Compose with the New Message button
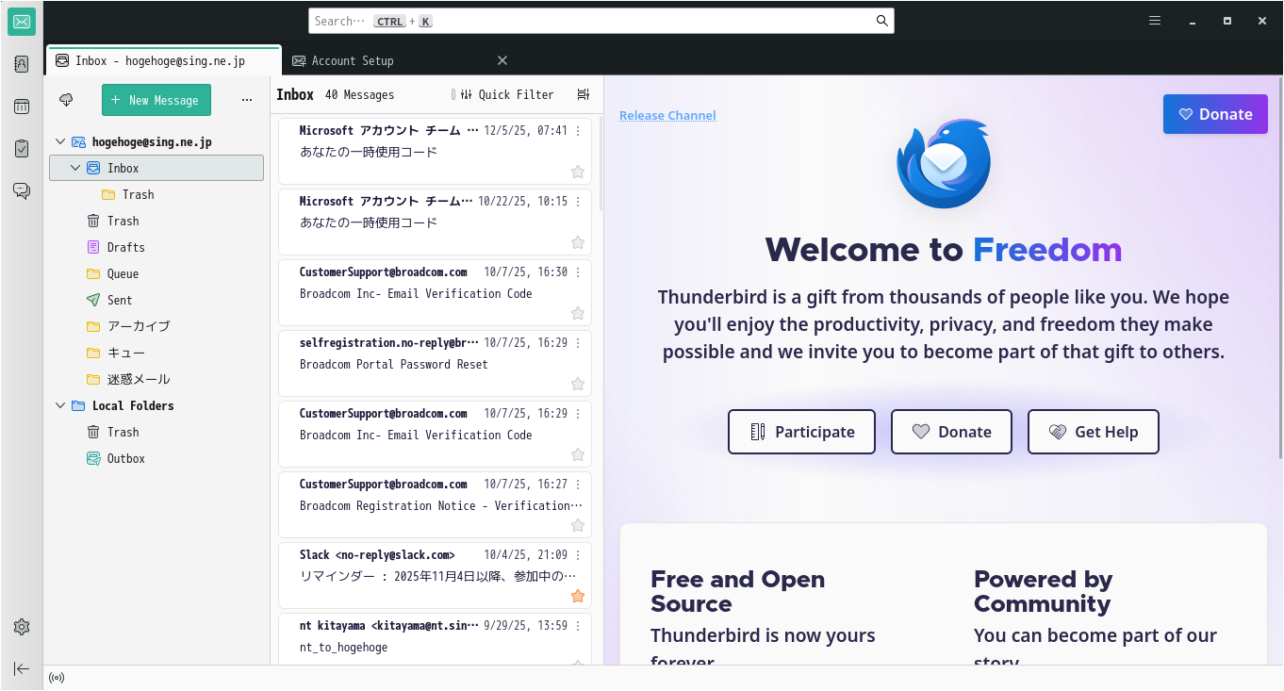1284x691 pixels. click(156, 100)
